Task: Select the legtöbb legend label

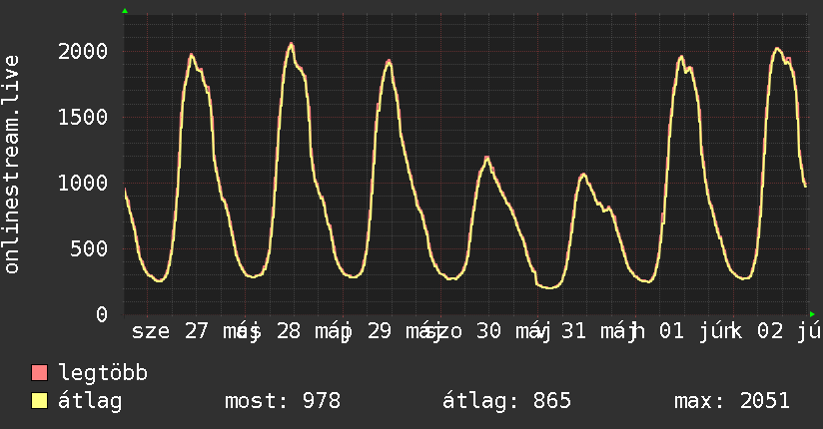Action: tap(103, 373)
